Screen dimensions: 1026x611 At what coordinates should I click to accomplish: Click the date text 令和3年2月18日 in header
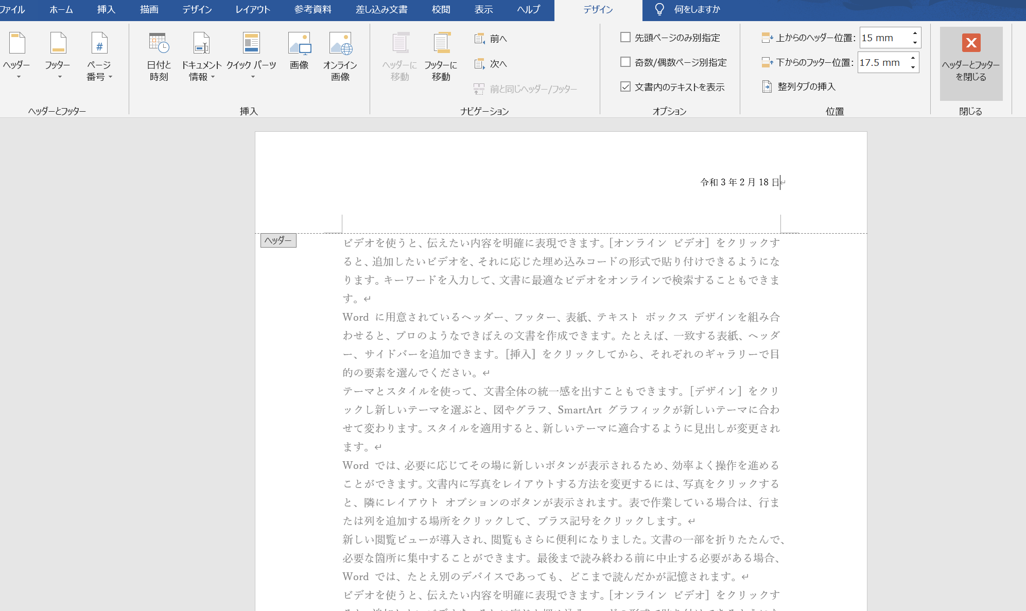pyautogui.click(x=740, y=182)
